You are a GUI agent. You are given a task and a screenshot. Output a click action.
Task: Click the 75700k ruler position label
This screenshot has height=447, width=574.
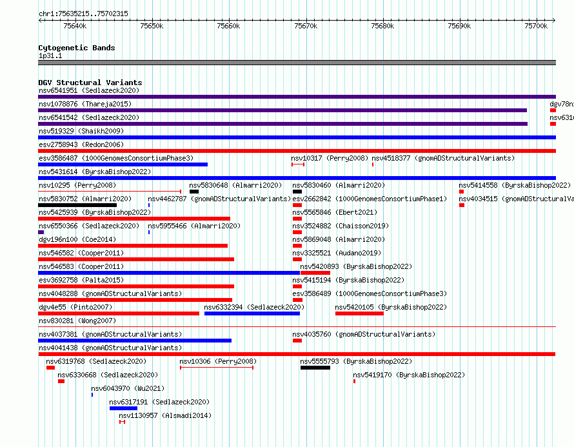click(536, 26)
